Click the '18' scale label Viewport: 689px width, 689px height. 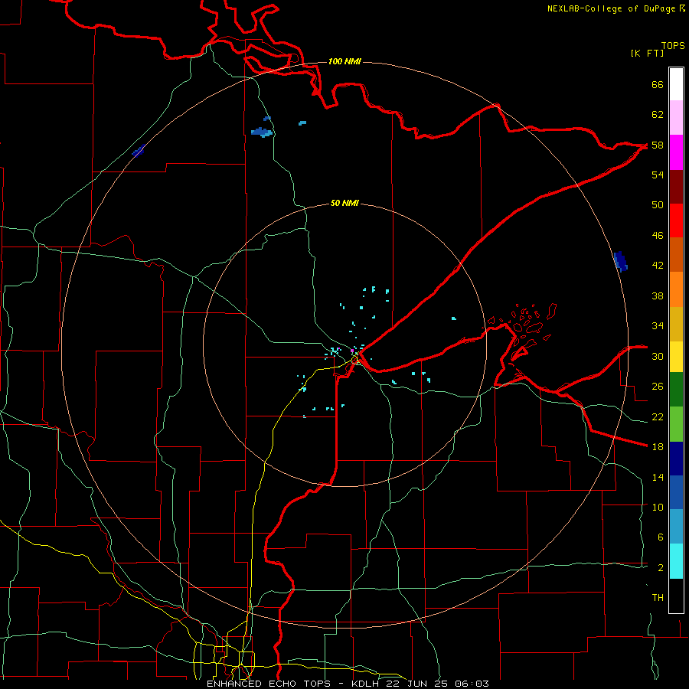coord(658,447)
